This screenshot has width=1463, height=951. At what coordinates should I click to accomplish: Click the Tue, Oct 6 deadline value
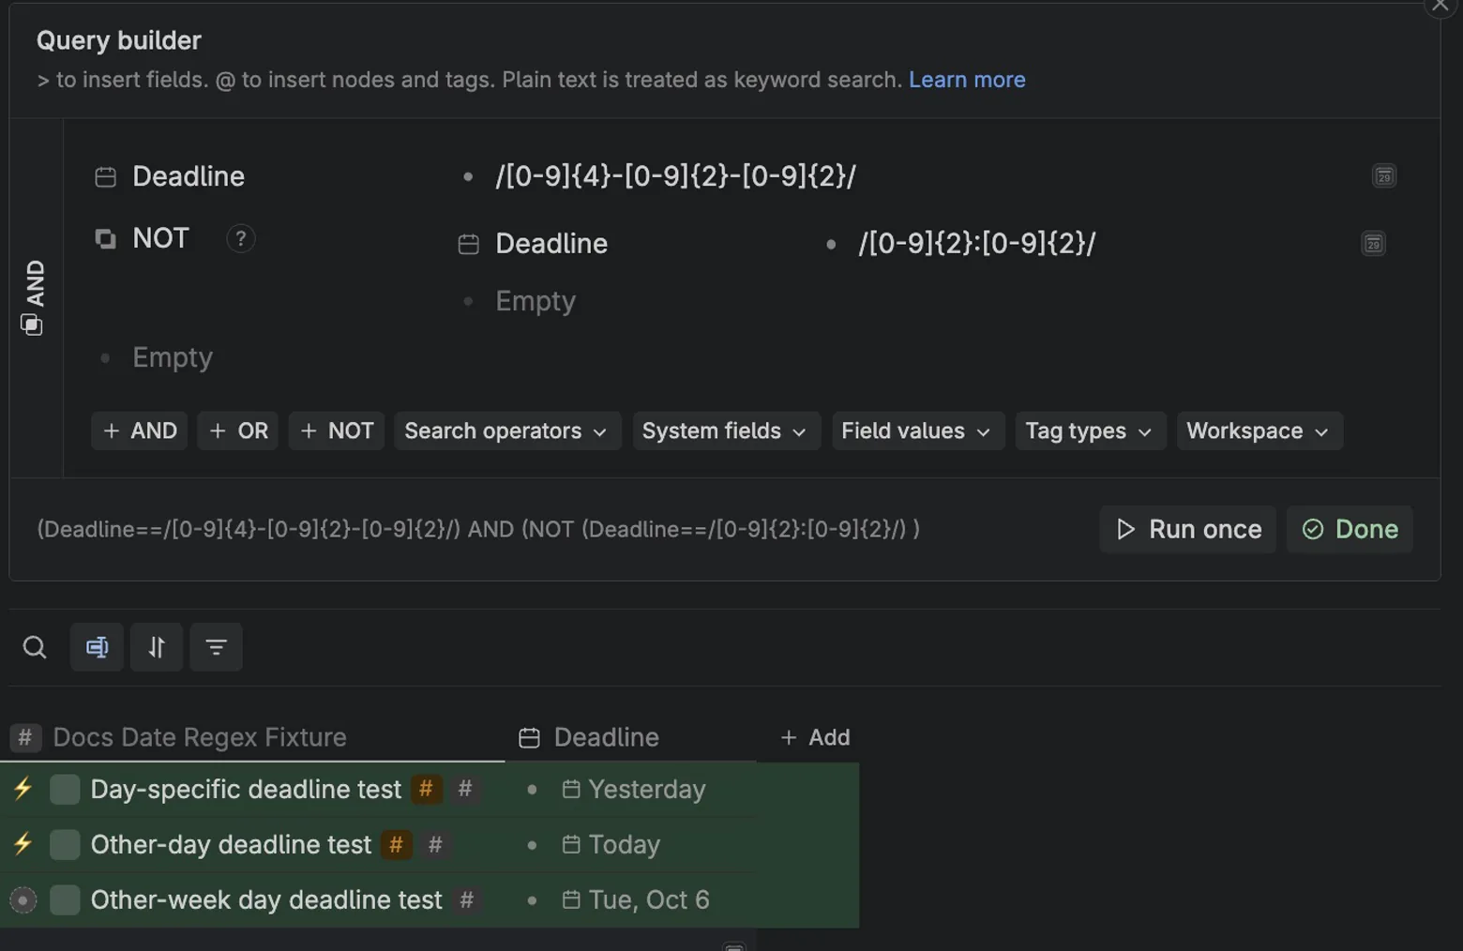(x=636, y=900)
